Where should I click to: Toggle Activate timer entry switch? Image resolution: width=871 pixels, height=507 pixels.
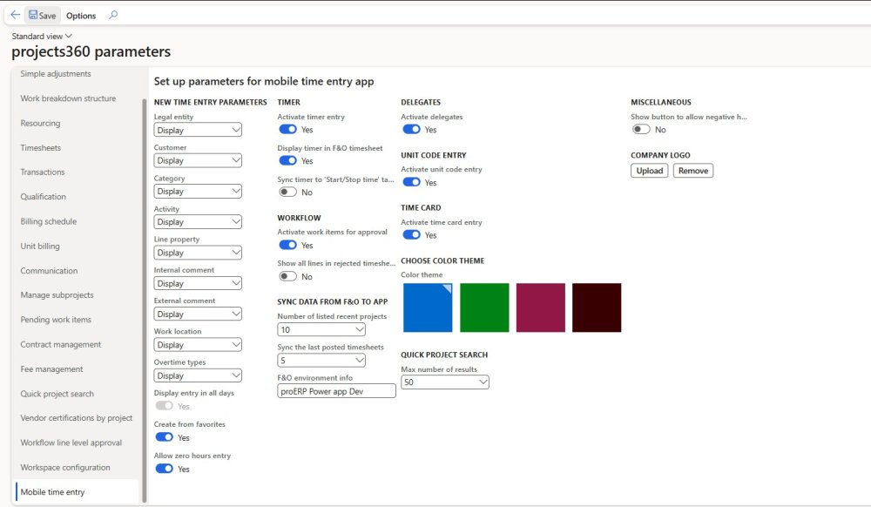(287, 130)
